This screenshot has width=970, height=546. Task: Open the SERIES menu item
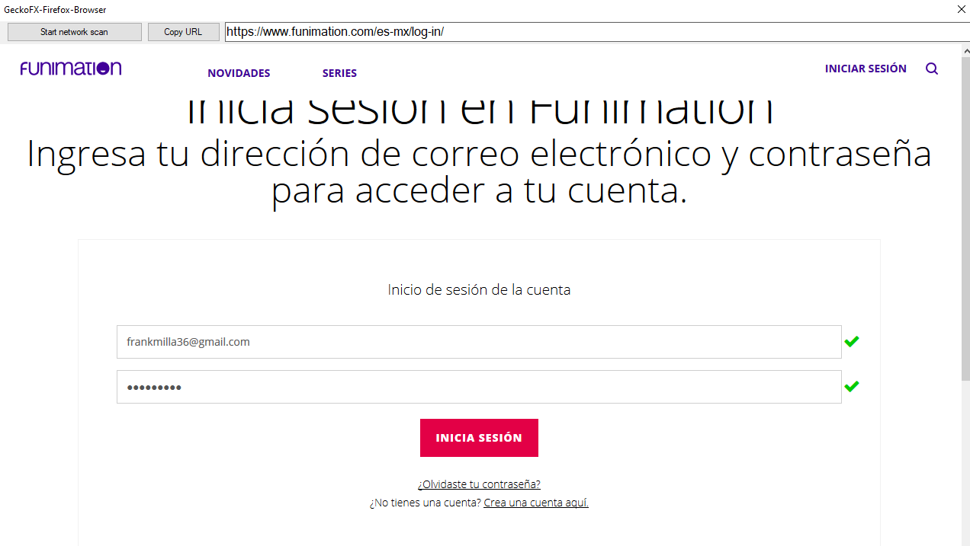[339, 73]
